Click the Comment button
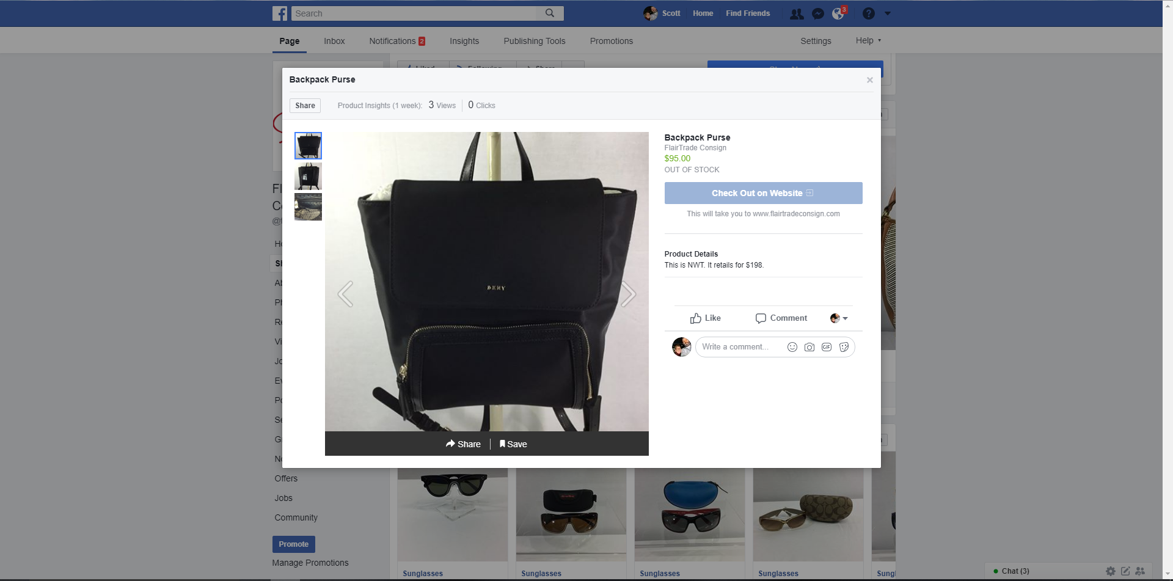 pos(781,318)
